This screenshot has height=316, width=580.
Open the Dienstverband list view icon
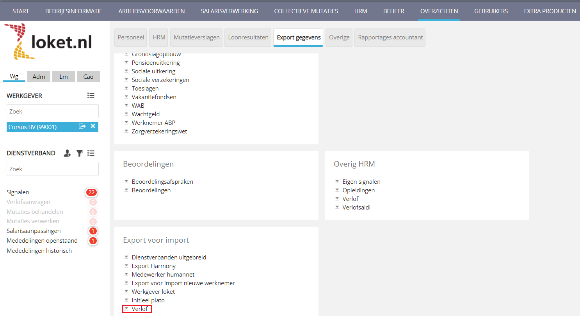pyautogui.click(x=91, y=153)
